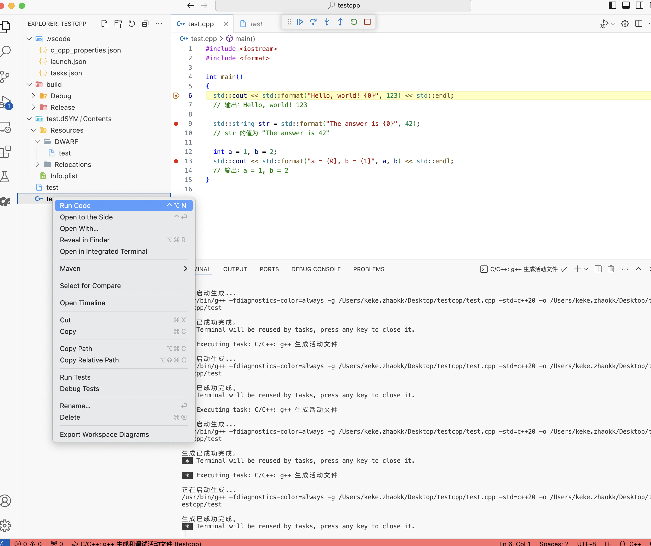Screen dimensions: 651x546
Task: Click the debug Step Over icon
Action: pos(313,22)
